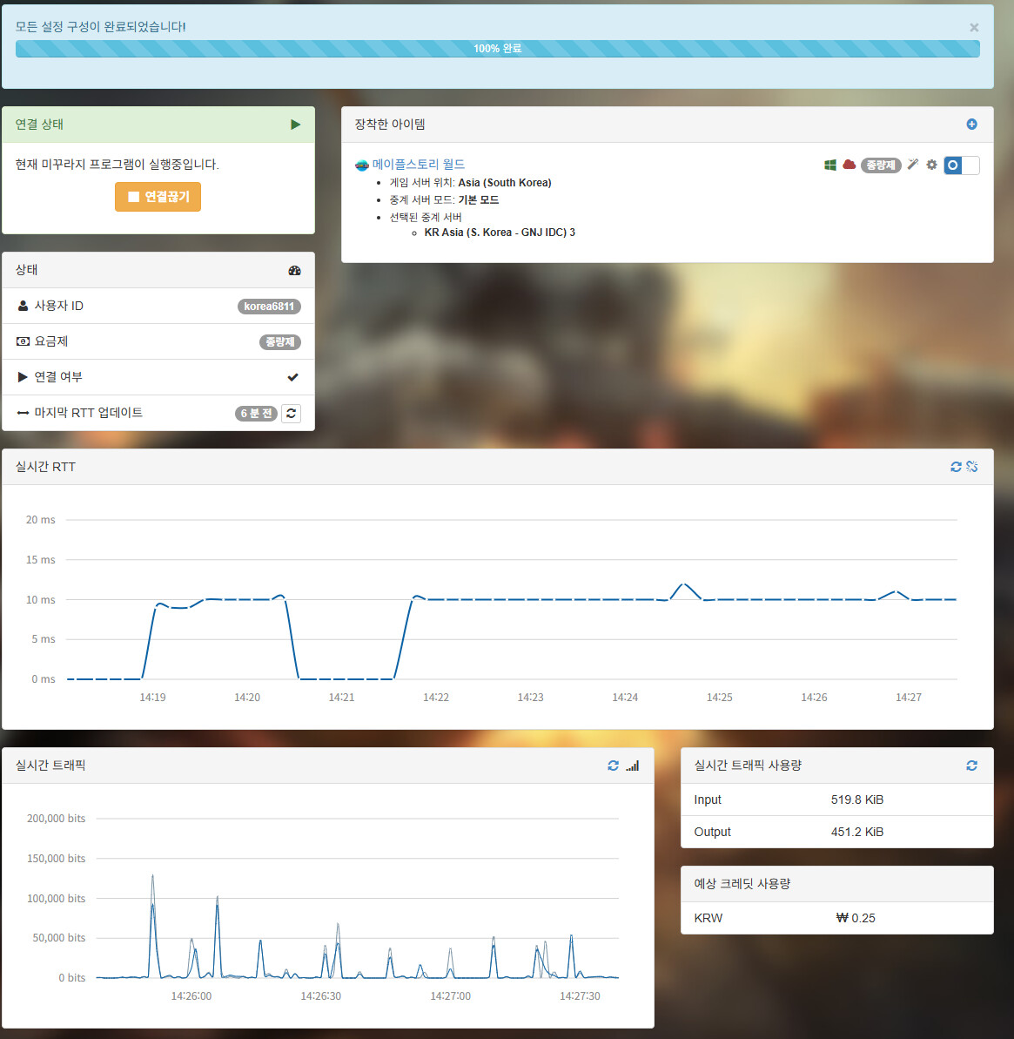Screen dimensions: 1014x1039
Task: Refresh the last RTT update time
Action: click(x=291, y=413)
